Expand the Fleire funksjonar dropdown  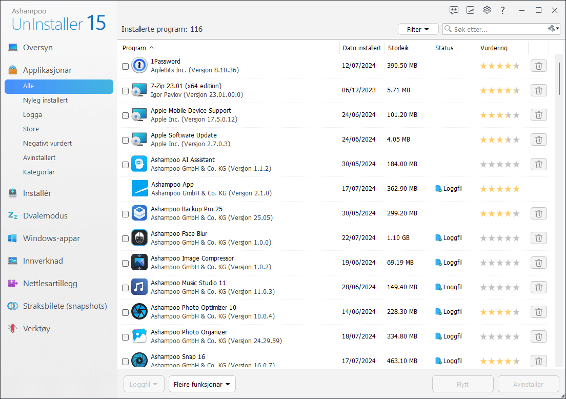tap(202, 384)
